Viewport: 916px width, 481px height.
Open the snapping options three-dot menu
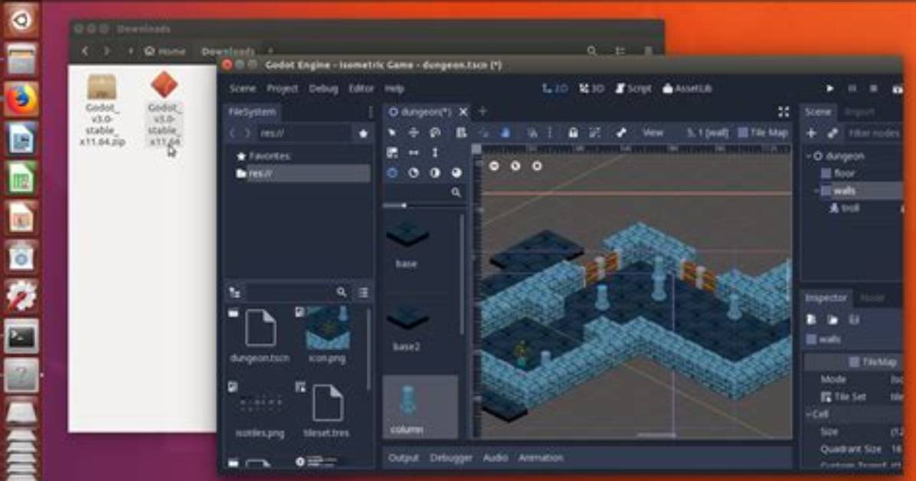550,133
